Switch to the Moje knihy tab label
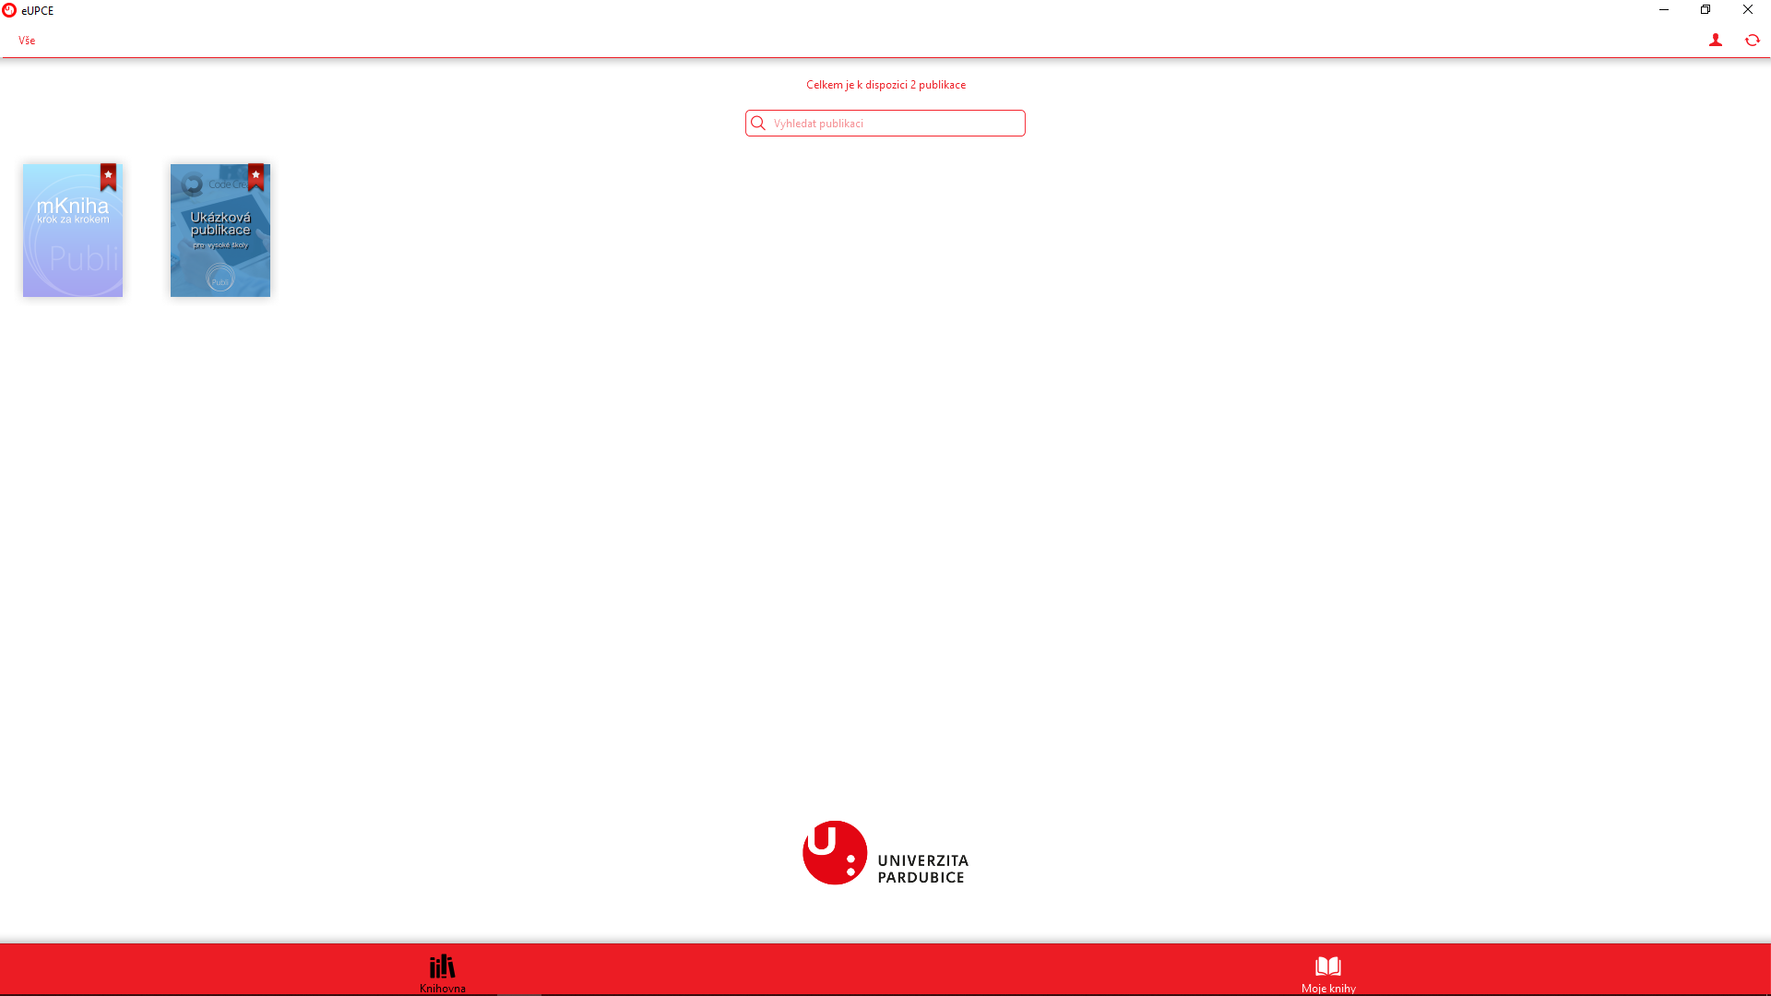1771x996 pixels. point(1327,988)
